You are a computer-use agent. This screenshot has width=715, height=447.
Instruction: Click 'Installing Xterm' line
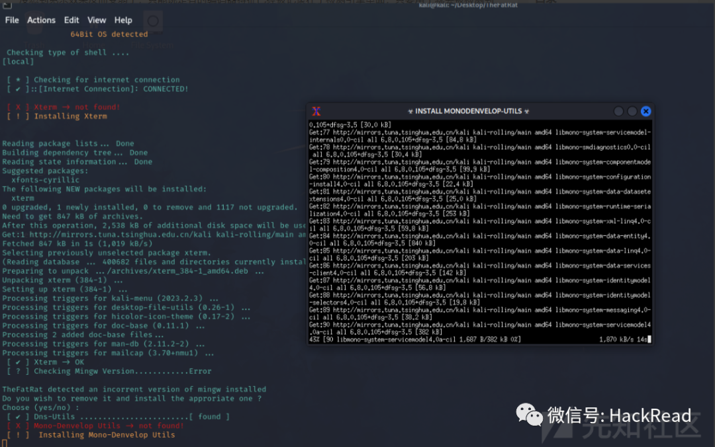pos(56,116)
